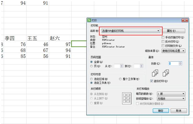Click the 确定 button to print
This screenshot has width=193, height=124.
(161, 111)
